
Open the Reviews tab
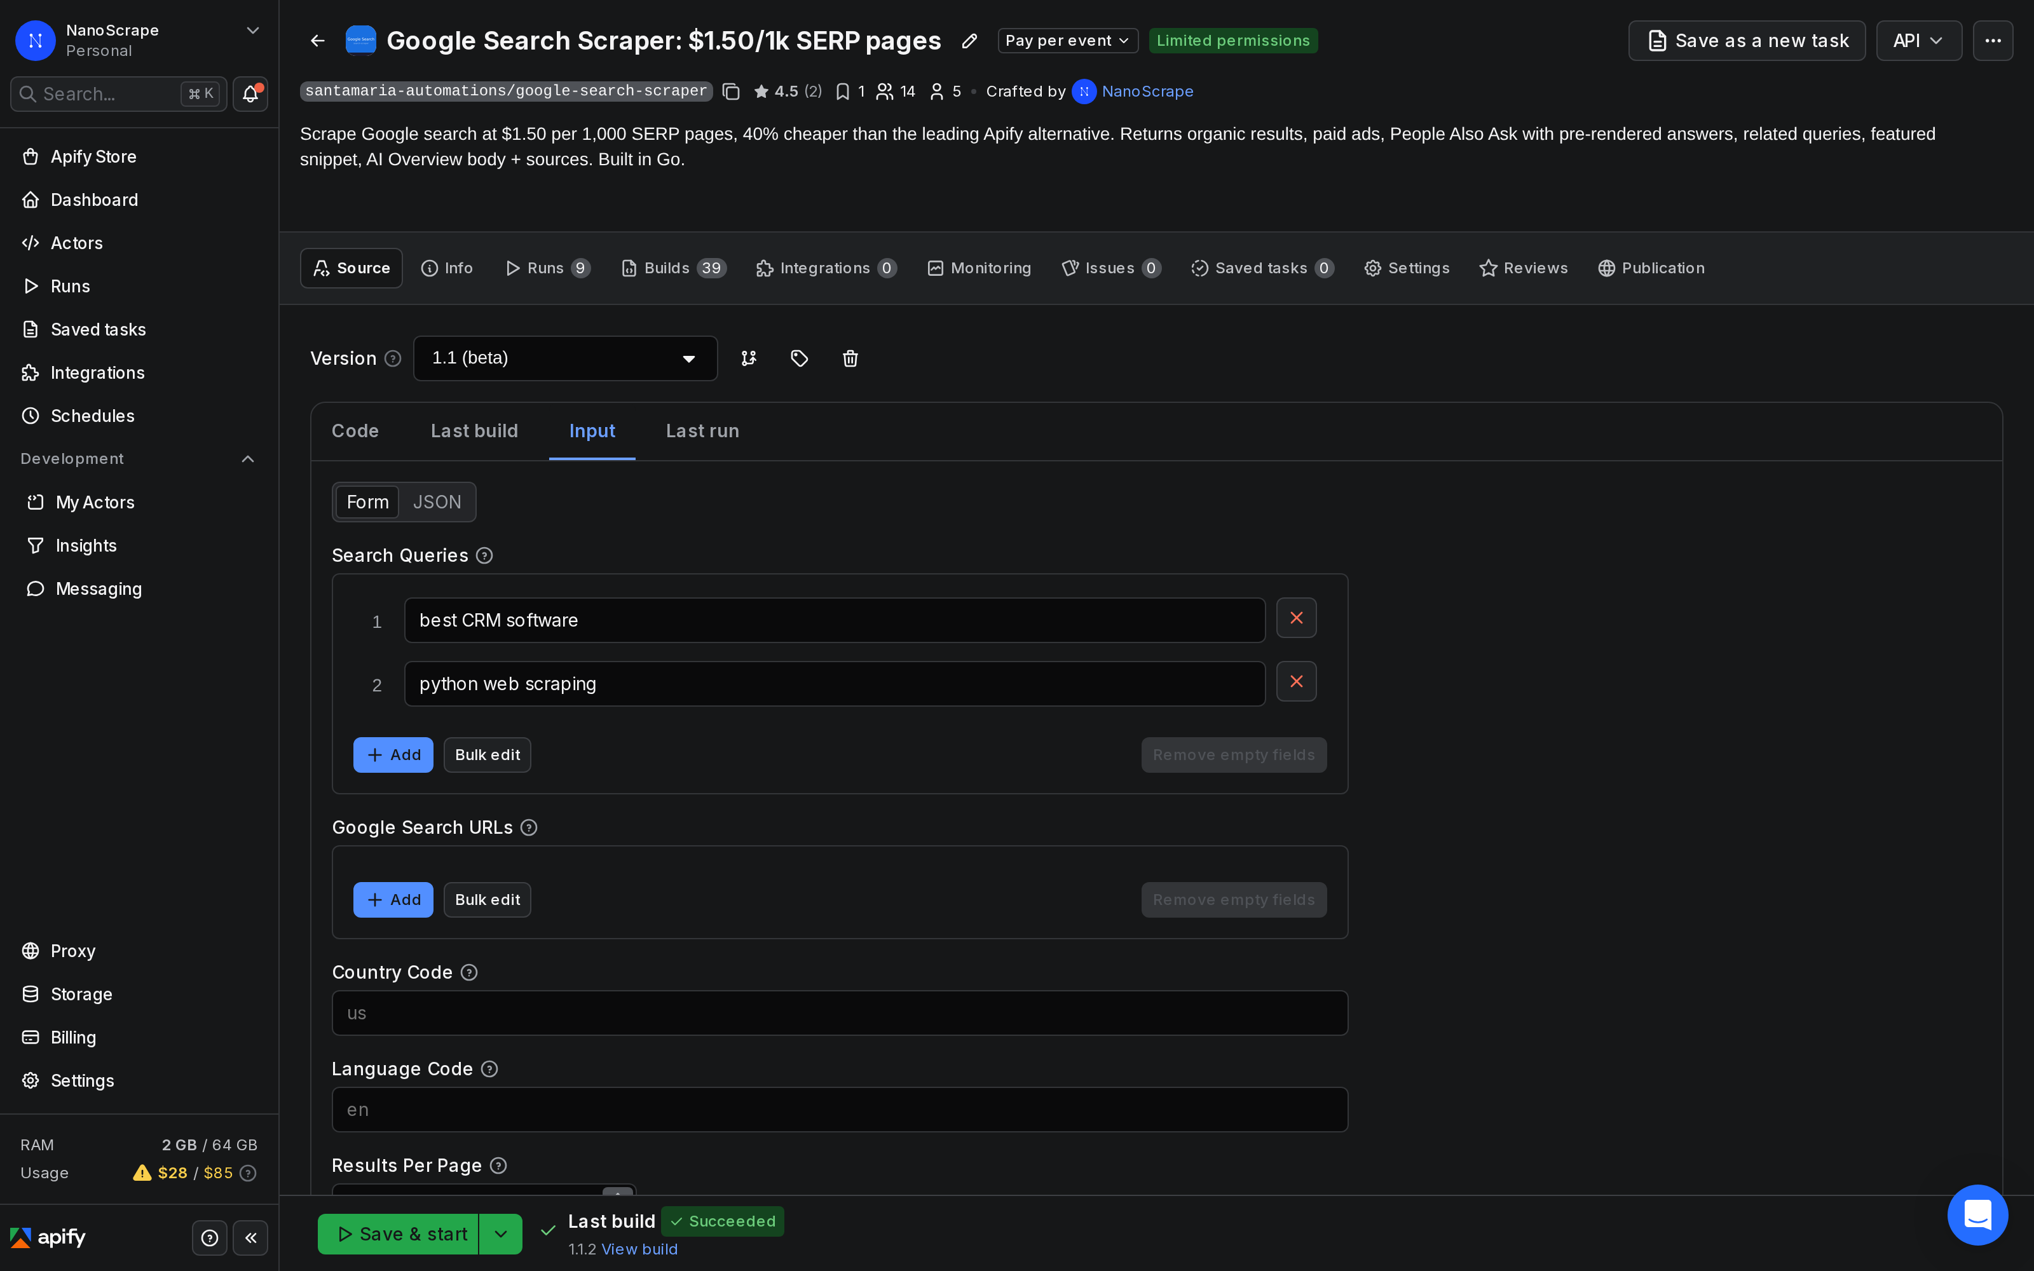coord(1524,268)
